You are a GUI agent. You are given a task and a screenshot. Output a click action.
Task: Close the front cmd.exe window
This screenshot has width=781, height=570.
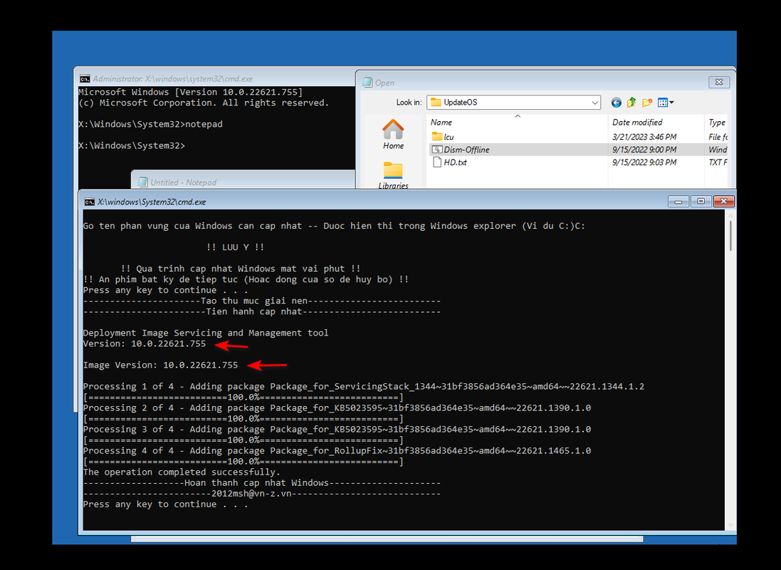pyautogui.click(x=724, y=202)
